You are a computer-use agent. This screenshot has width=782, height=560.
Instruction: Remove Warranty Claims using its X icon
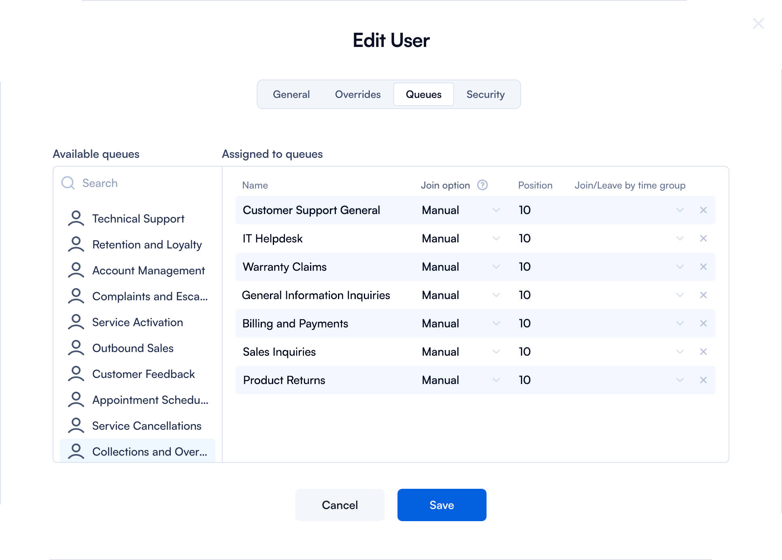click(x=703, y=267)
